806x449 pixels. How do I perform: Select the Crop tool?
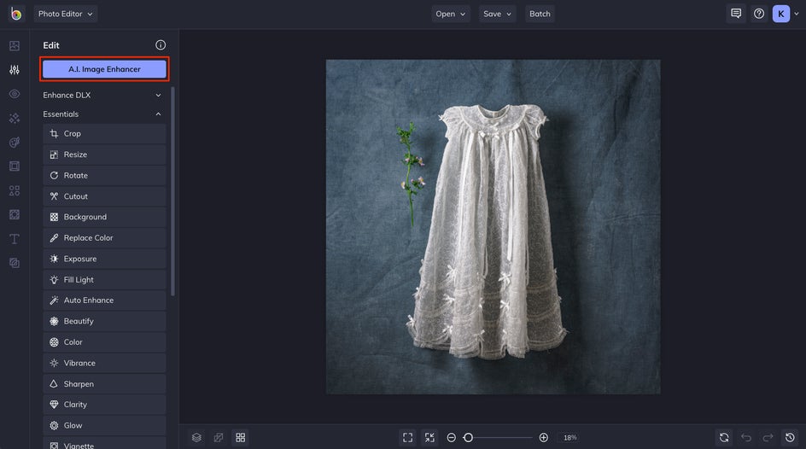click(104, 133)
